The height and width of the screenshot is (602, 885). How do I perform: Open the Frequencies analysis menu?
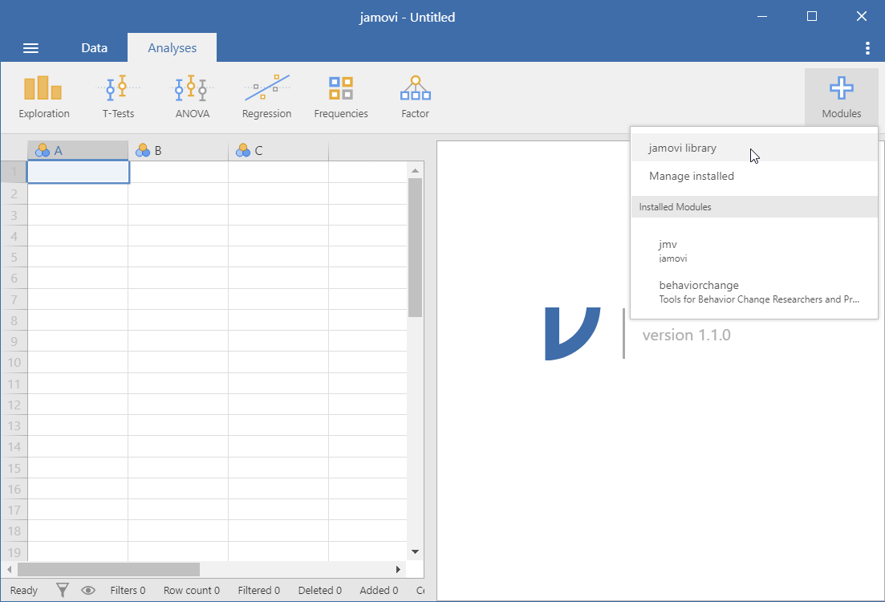(x=341, y=97)
